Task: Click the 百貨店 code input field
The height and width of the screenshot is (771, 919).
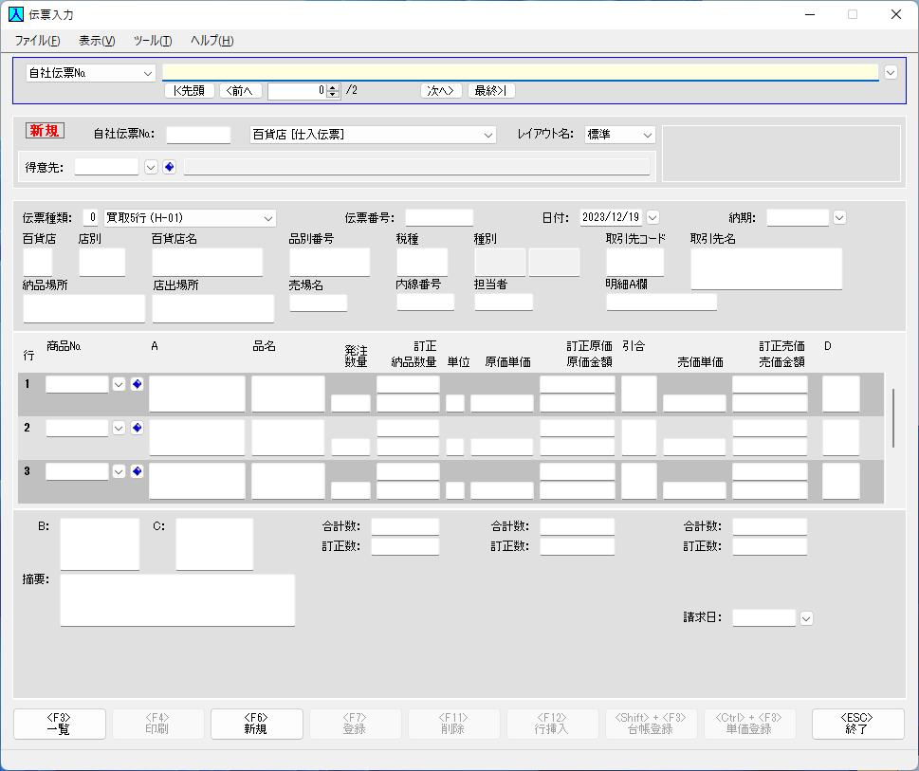Action: point(38,262)
